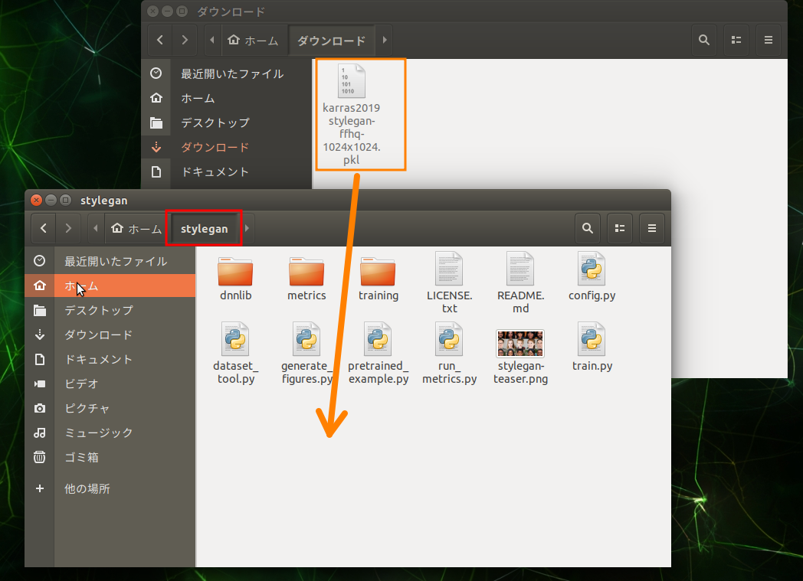Toggle list view in Downloads window
The width and height of the screenshot is (803, 581).
[x=736, y=40]
